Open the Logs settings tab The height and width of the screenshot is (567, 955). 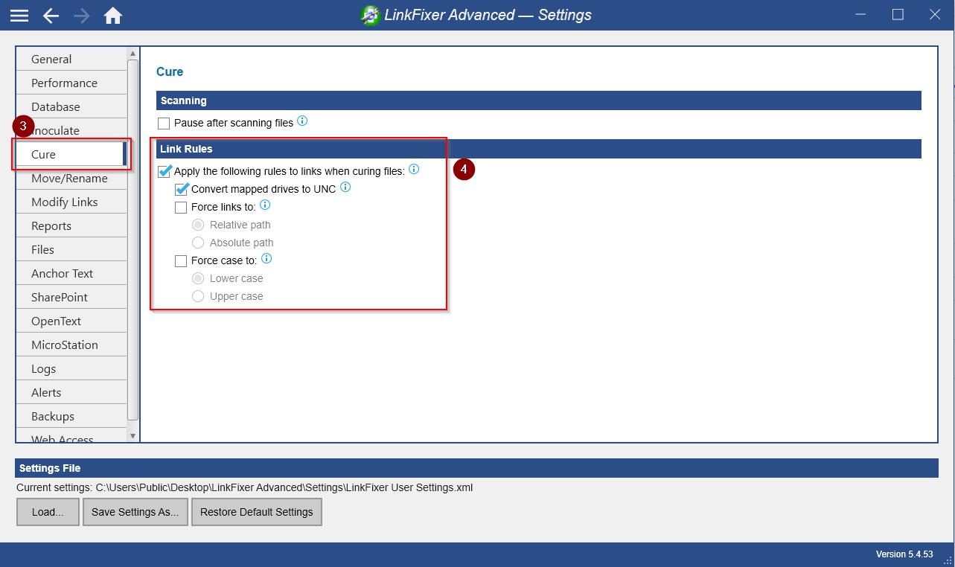71,368
